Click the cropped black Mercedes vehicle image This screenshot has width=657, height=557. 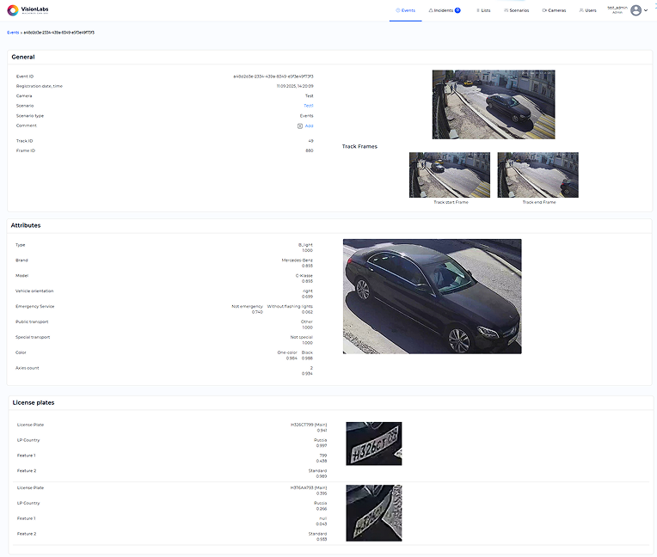(x=432, y=296)
